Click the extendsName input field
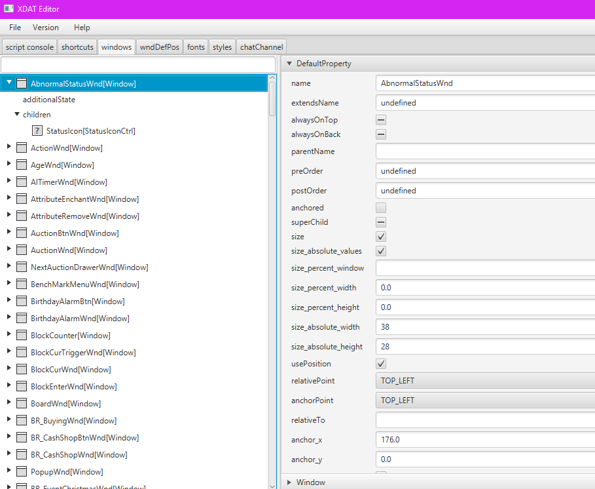This screenshot has height=489, width=595. pos(485,103)
